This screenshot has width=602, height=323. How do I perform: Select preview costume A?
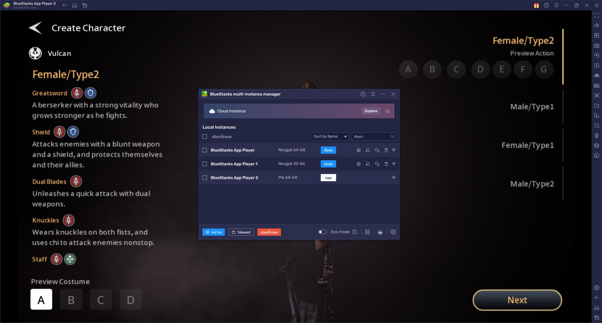[x=41, y=299]
